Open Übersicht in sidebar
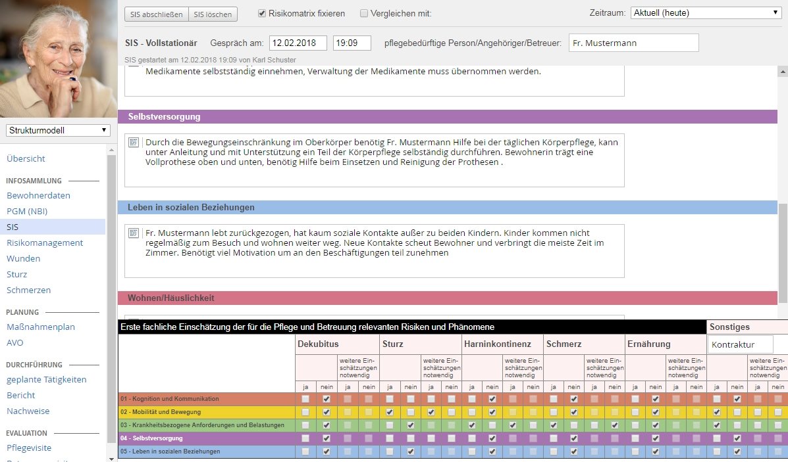 (26, 158)
